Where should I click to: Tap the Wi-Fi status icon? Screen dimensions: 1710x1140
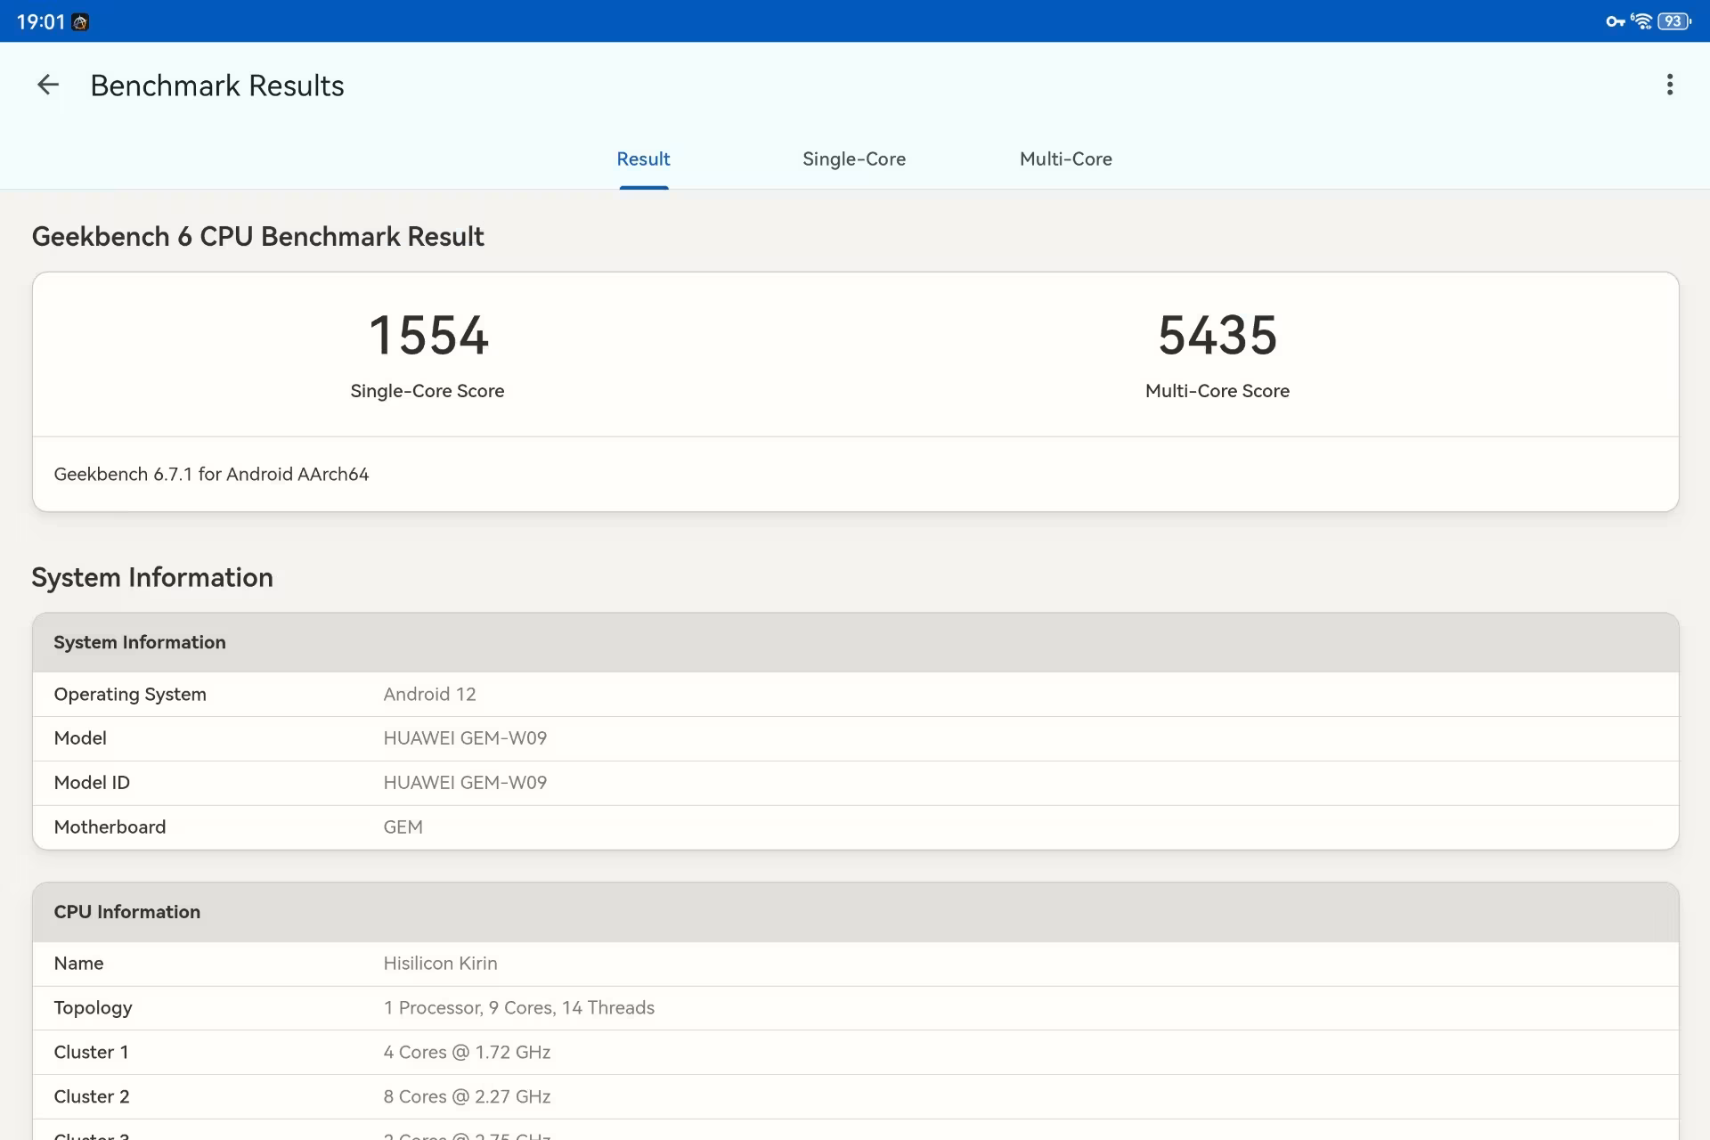1641,21
